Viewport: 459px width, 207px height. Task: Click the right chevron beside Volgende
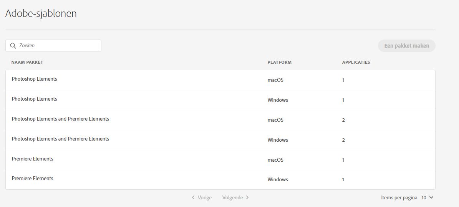pyautogui.click(x=247, y=197)
